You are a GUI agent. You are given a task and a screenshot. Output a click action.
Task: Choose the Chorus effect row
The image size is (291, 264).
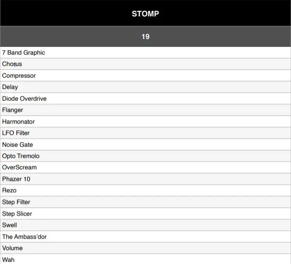click(12, 64)
